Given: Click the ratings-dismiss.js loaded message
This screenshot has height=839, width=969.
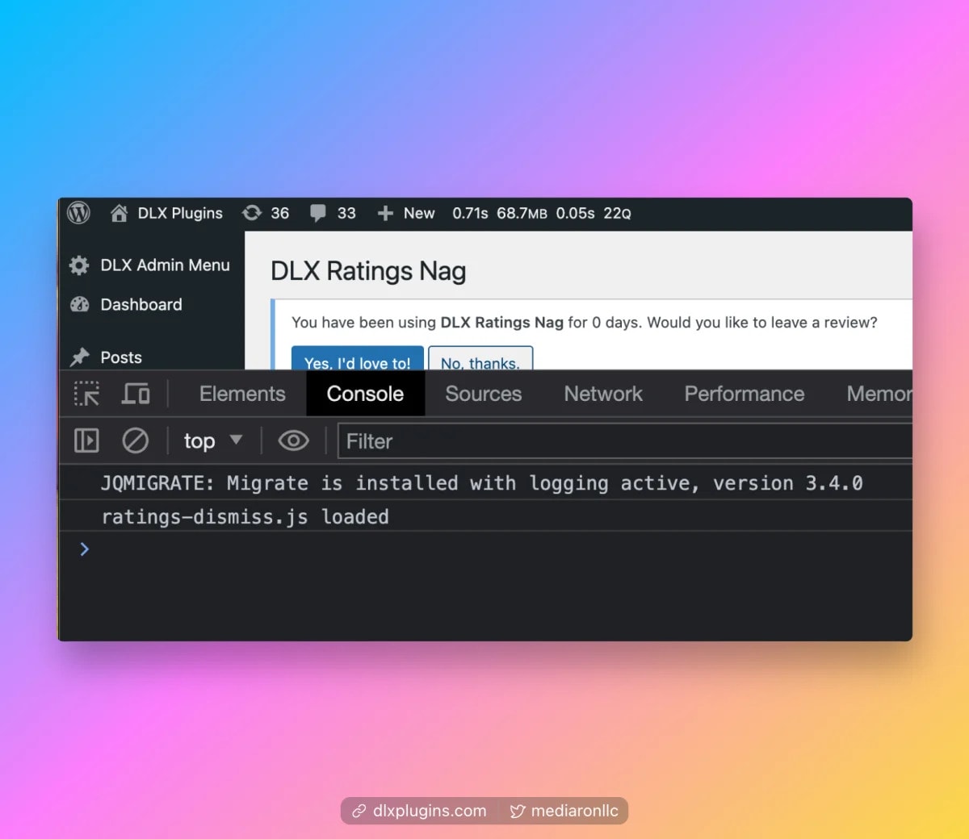Looking at the screenshot, I should 245,517.
